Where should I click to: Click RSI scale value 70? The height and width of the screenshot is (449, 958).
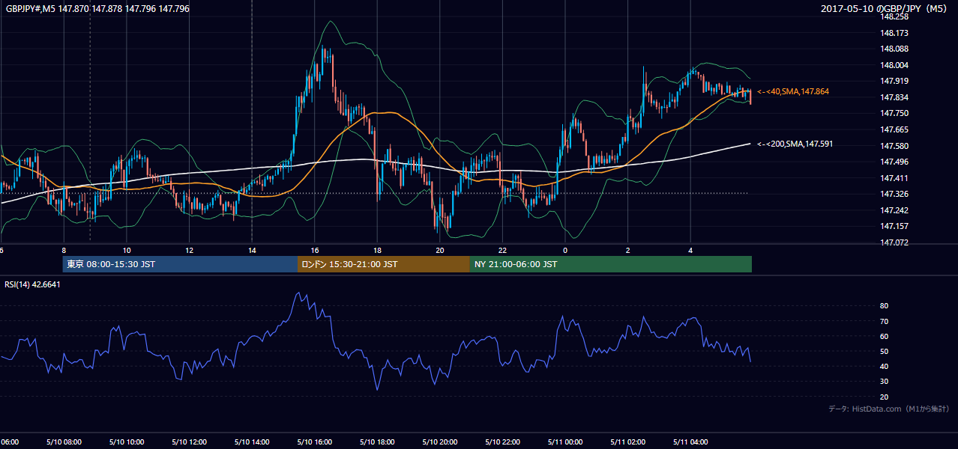(884, 321)
